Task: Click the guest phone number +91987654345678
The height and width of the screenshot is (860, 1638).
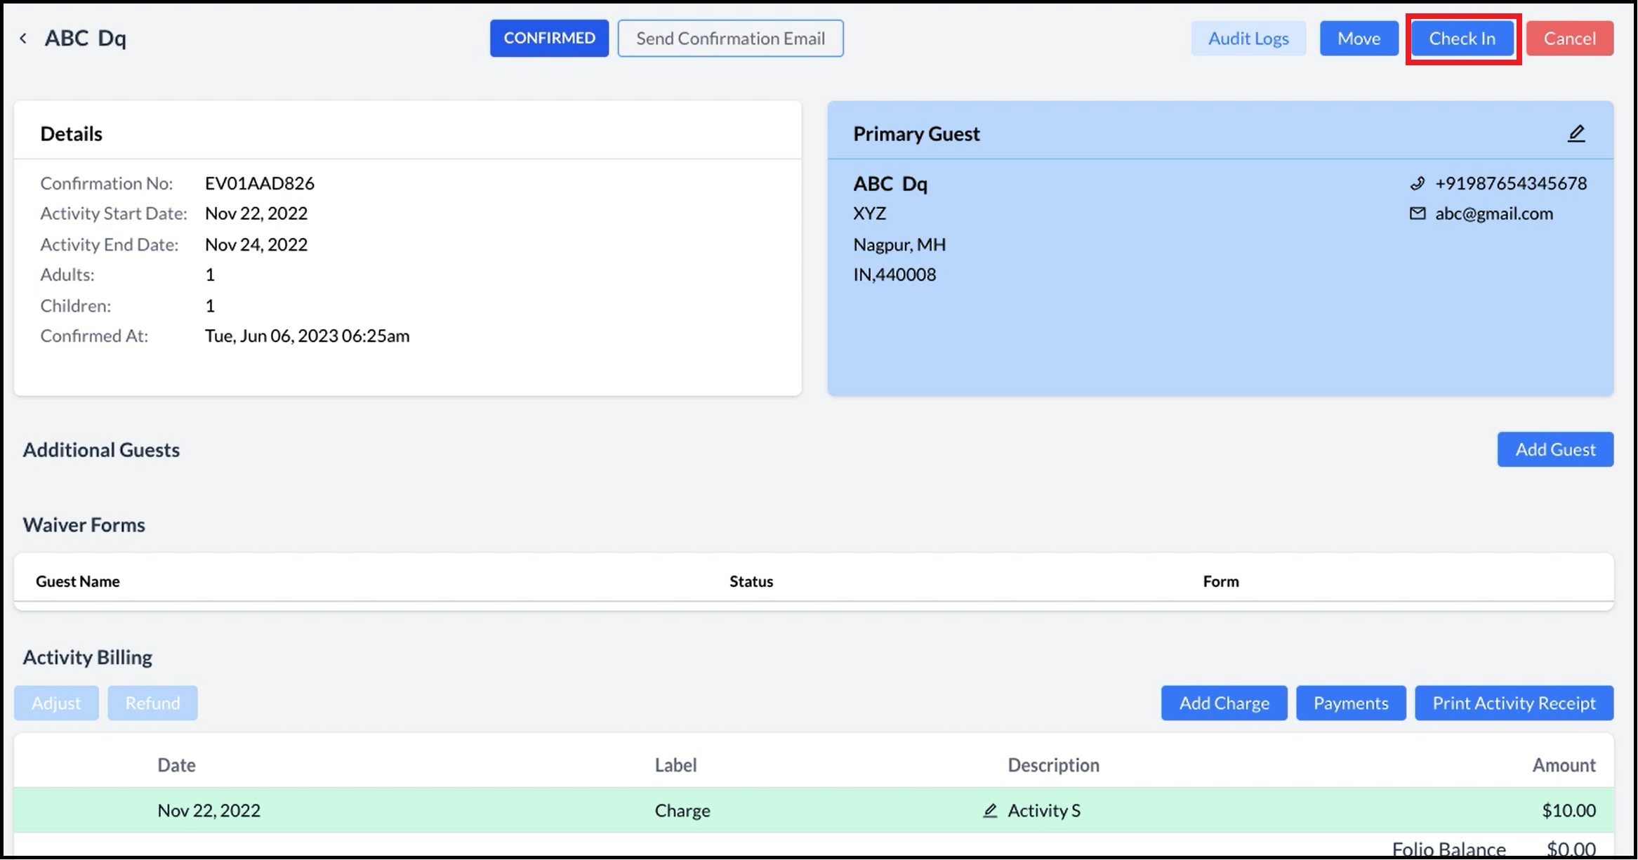Action: click(x=1510, y=184)
